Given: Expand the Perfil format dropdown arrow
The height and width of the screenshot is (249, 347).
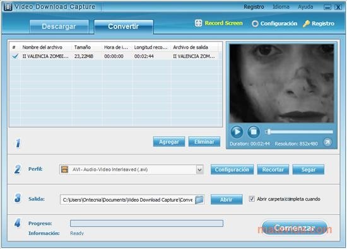Looking at the screenshot, I should pos(199,170).
